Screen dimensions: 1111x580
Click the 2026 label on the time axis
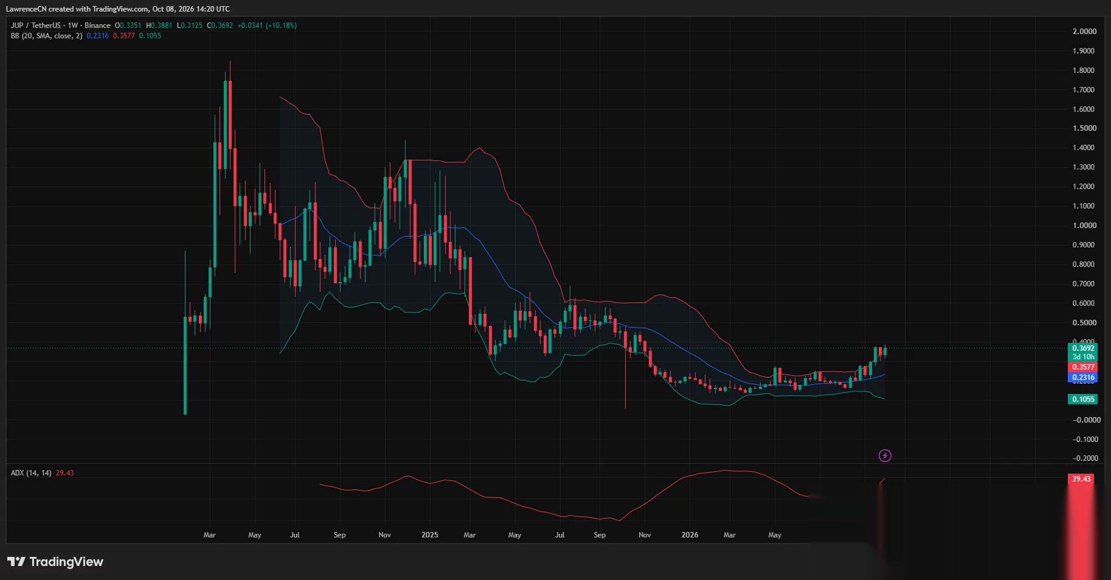690,535
